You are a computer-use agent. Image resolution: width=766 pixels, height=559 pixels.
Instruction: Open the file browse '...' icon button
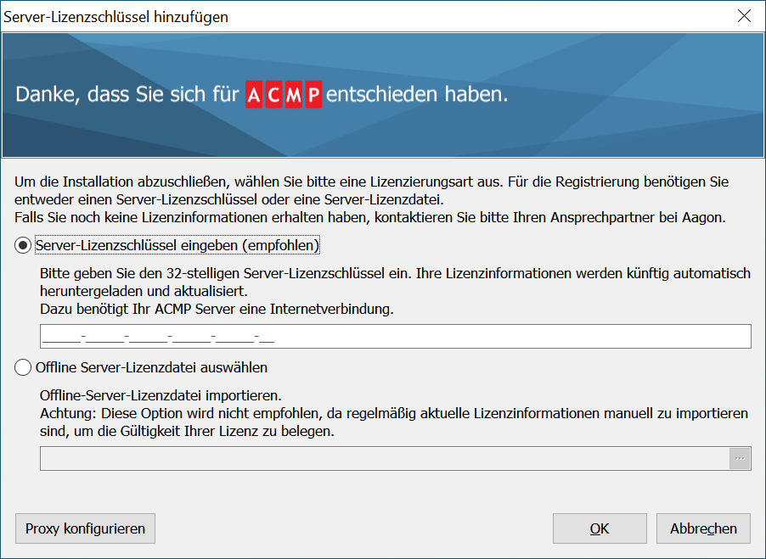point(740,458)
